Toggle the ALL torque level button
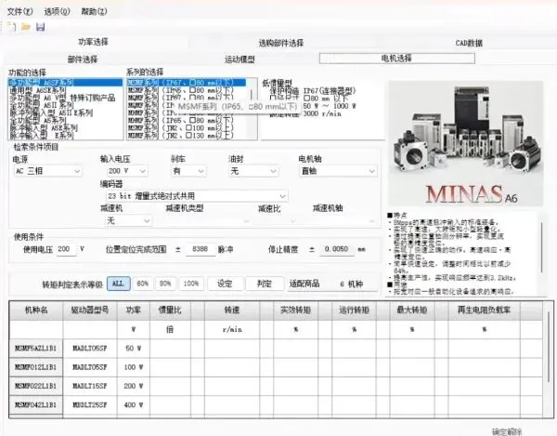 (x=118, y=284)
